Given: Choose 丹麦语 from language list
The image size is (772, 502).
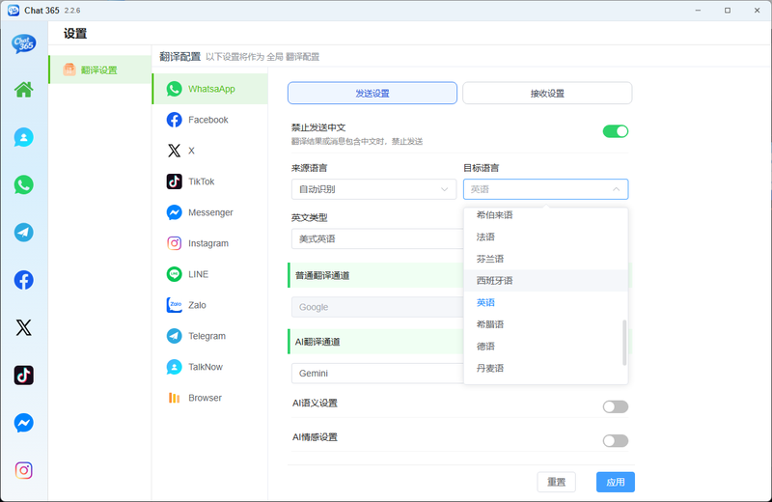Looking at the screenshot, I should click(545, 368).
